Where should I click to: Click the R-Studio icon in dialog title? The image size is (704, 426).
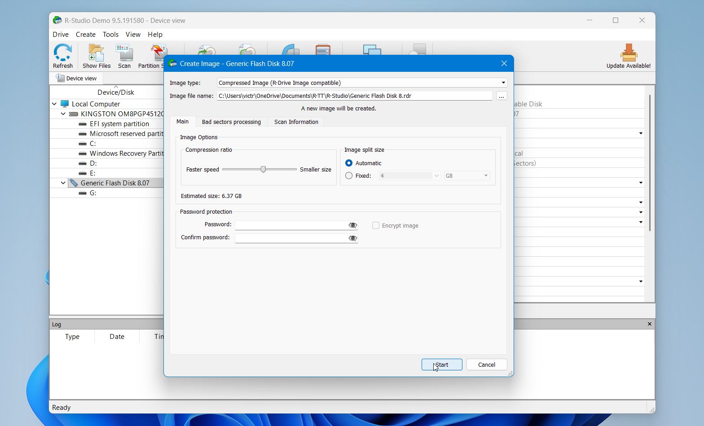coord(172,63)
